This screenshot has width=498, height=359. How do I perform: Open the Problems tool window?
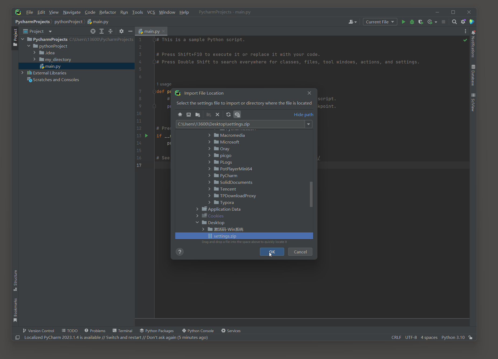tap(95, 331)
